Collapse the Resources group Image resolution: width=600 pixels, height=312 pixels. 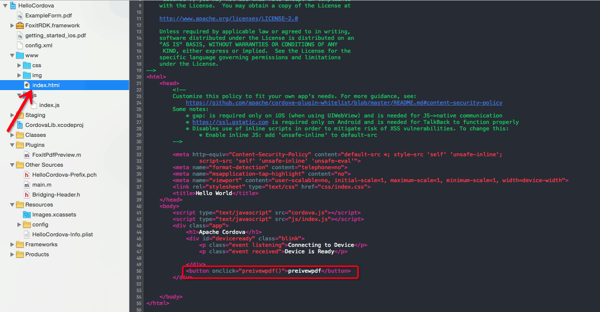(x=12, y=205)
